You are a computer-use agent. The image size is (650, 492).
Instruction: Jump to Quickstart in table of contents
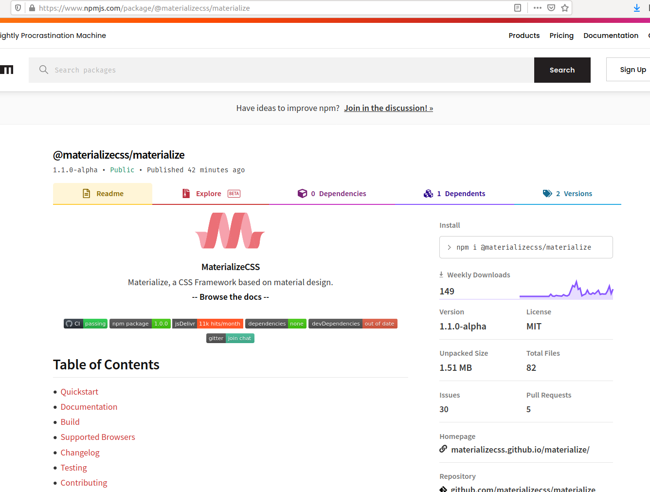[x=79, y=392]
